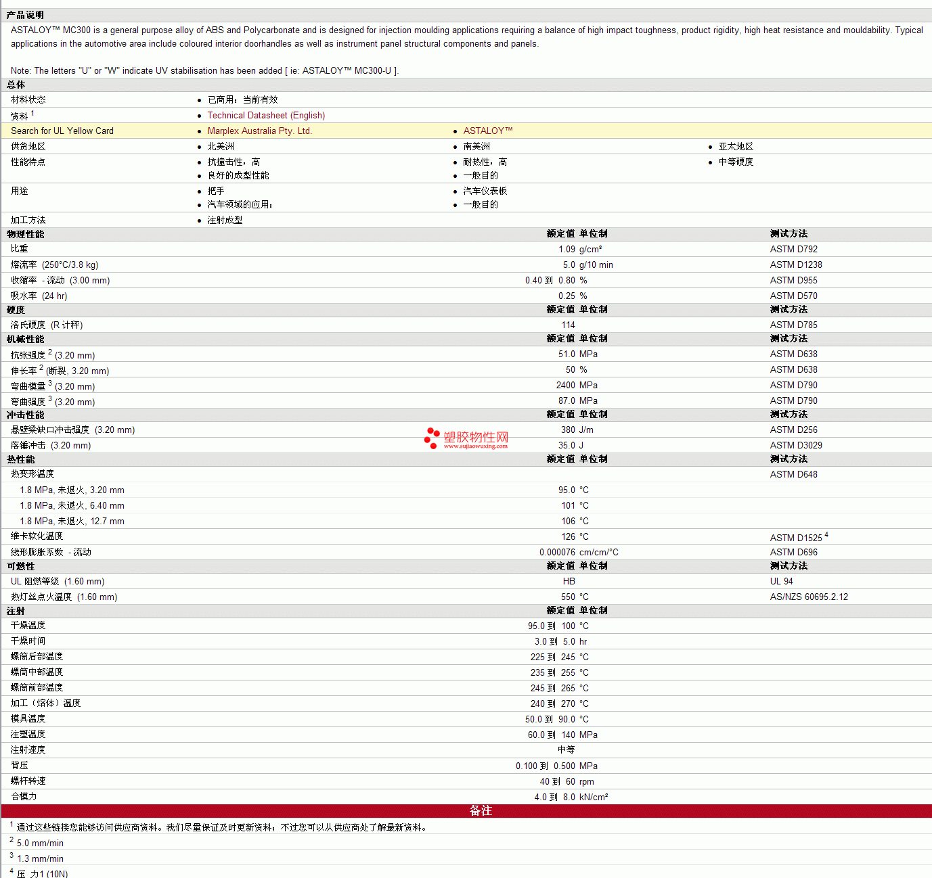
Task: Click the 中等硬度 feature entry
Action: point(736,162)
